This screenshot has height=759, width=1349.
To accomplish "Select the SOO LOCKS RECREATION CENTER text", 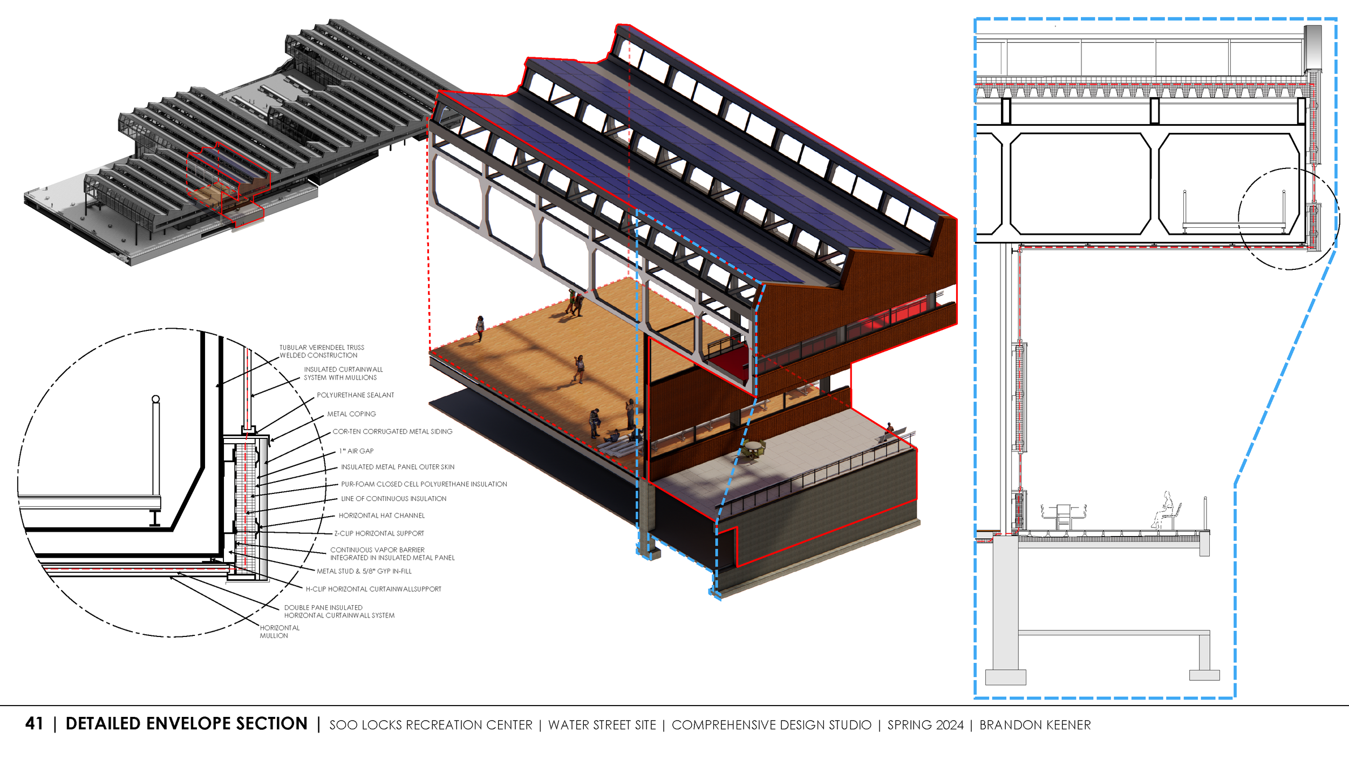I will coord(429,726).
